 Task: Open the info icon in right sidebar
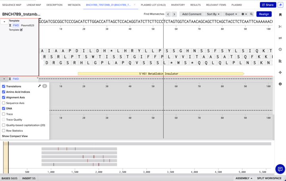point(280,84)
